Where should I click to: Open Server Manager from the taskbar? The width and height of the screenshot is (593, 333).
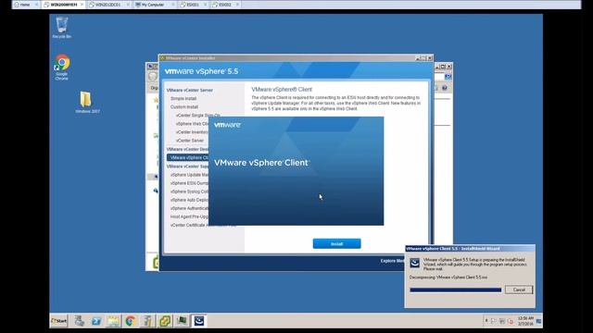coord(79,321)
